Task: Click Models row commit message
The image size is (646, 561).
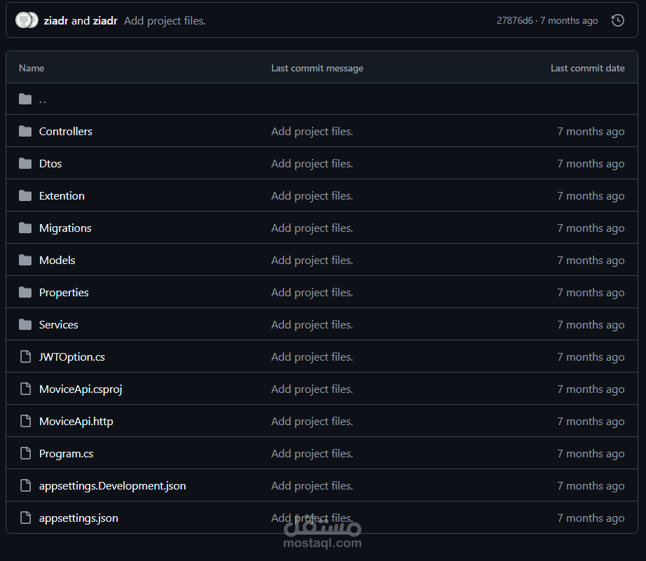Action: tap(312, 261)
